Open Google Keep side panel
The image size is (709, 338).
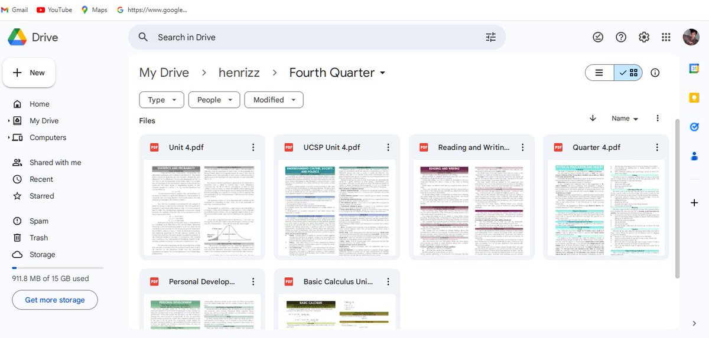tap(694, 97)
